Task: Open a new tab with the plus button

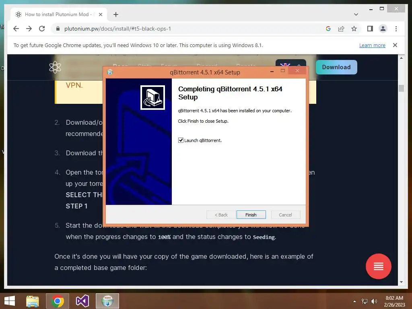Action: click(116, 14)
